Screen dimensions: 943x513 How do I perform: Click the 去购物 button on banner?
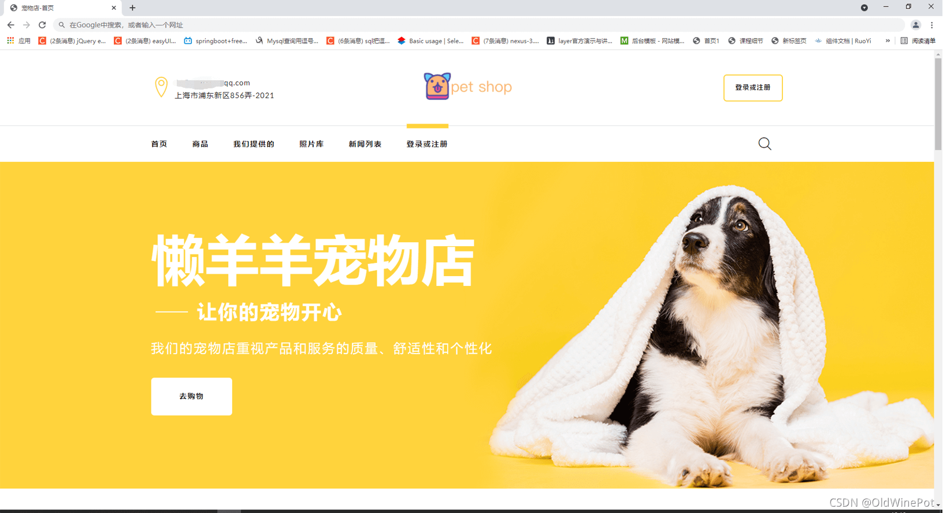[191, 396]
